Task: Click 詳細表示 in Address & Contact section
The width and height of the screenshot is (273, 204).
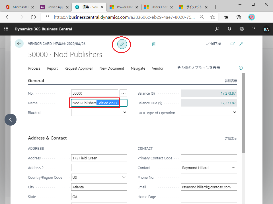Action: click(x=231, y=138)
